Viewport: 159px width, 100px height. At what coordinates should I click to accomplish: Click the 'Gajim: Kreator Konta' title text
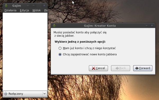pos(100,26)
